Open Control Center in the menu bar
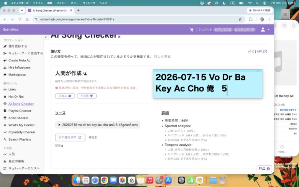This screenshot has height=187, width=299. (x=265, y=3)
